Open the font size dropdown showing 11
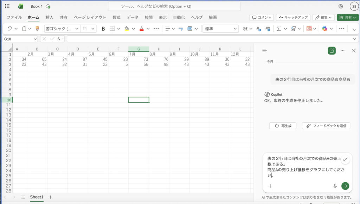 tap(89, 29)
